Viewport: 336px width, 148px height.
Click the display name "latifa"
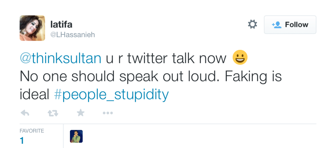61,24
